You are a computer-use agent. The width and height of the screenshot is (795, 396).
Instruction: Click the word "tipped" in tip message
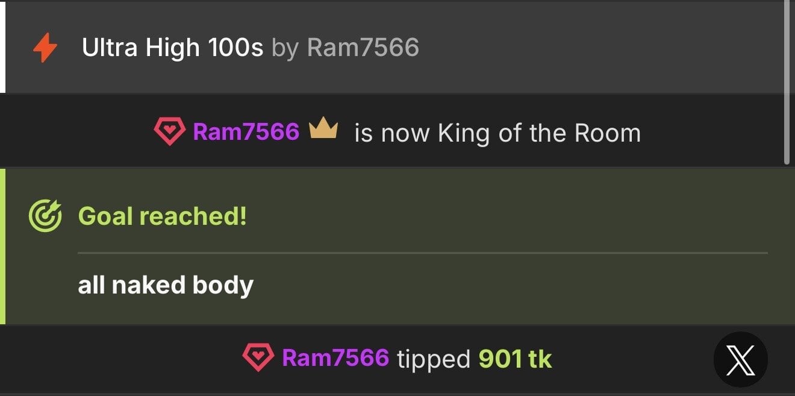tap(434, 359)
